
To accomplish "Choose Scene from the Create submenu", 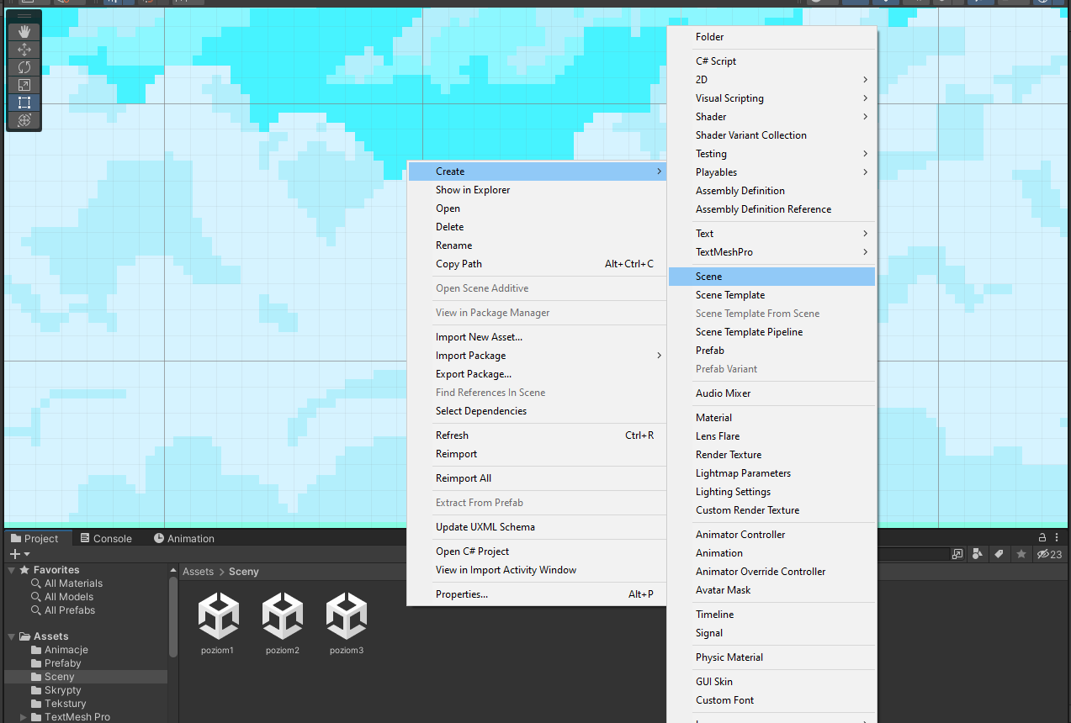I will pyautogui.click(x=708, y=277).
